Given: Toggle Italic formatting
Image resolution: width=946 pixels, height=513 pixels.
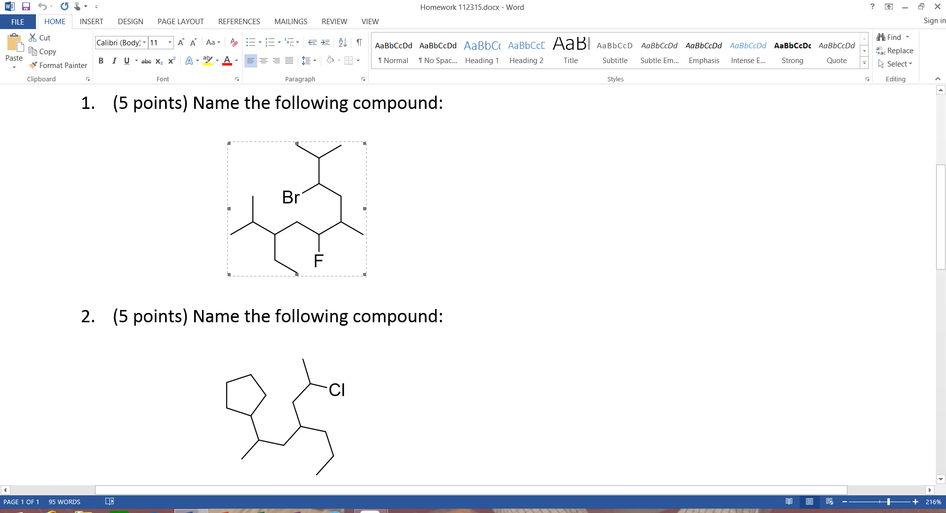Looking at the screenshot, I should (114, 61).
